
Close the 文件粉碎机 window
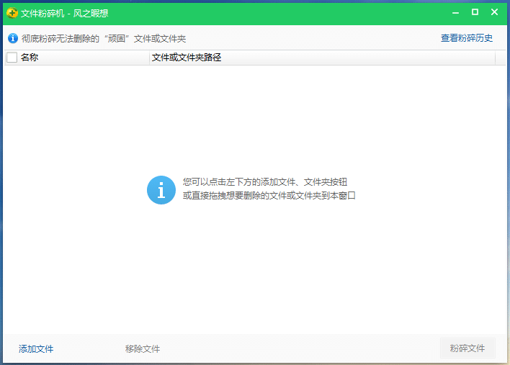(494, 12)
